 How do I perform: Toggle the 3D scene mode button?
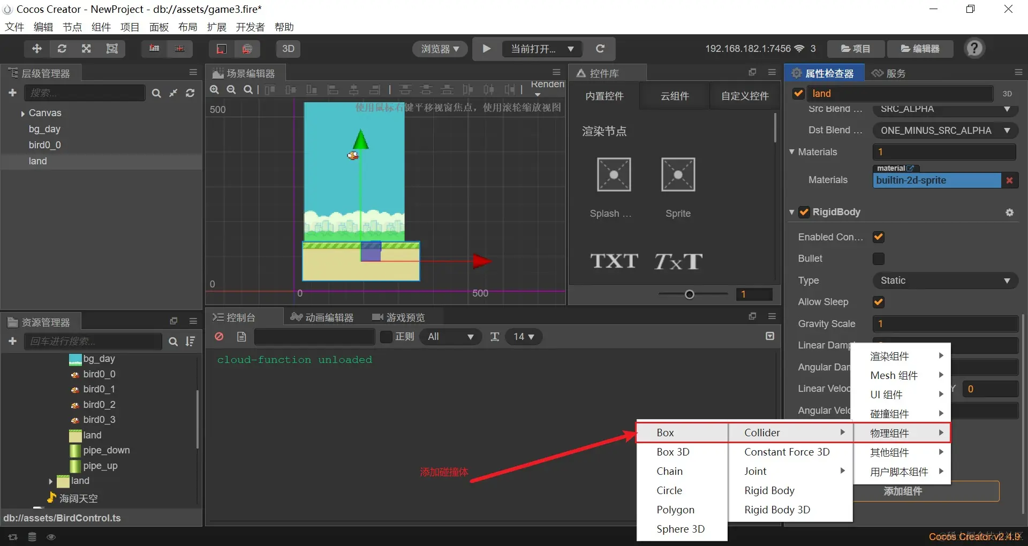[x=288, y=49]
